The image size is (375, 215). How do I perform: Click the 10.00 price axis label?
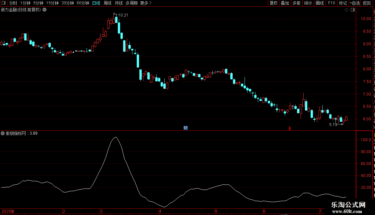pos(366,19)
